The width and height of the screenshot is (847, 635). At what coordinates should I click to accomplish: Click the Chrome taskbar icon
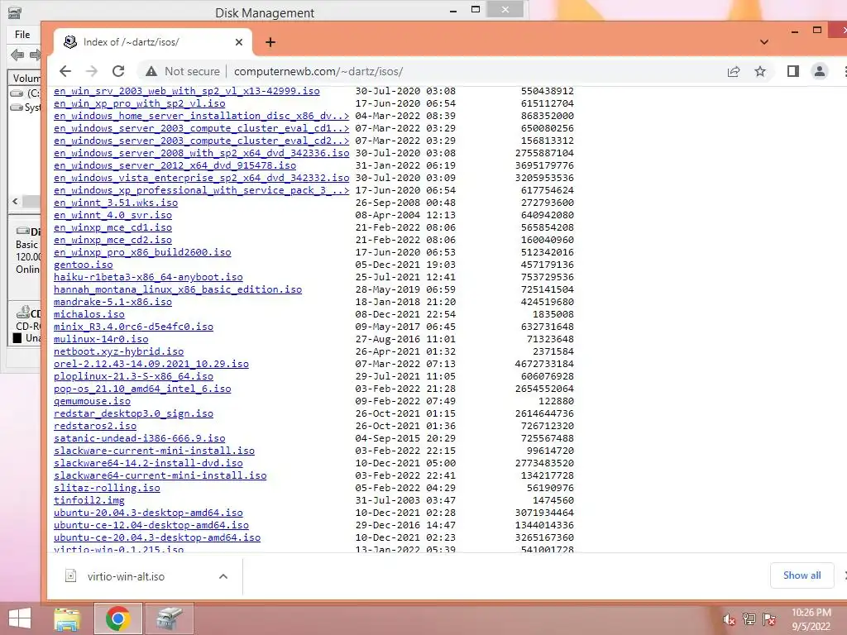tap(117, 618)
